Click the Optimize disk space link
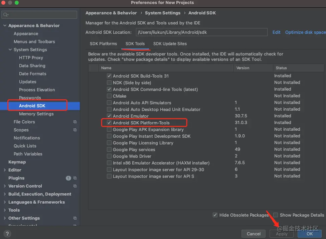326x239 pixels. click(x=305, y=32)
